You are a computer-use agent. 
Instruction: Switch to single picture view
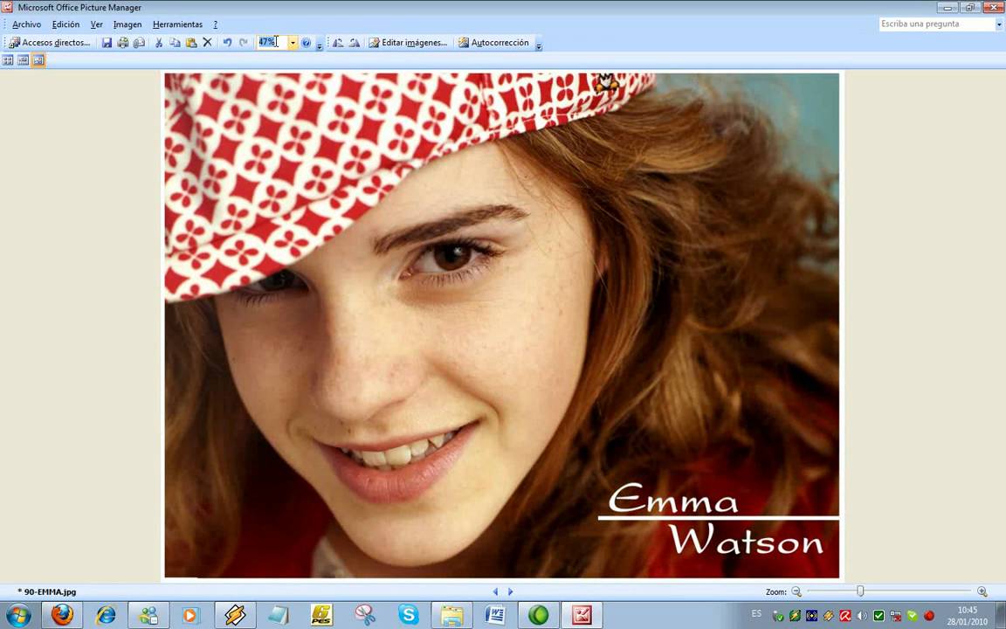[x=38, y=60]
